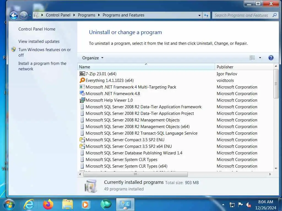Select the 7-Zip 23.01 (x64) icon

(x=82, y=74)
